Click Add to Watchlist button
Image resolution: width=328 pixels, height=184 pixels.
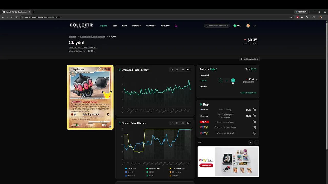point(249,59)
